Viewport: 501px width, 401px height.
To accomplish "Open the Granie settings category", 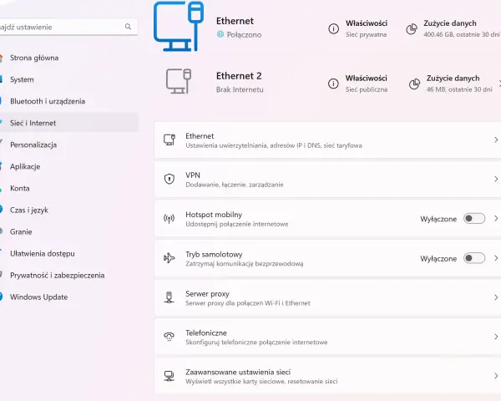I will click(x=68, y=232).
